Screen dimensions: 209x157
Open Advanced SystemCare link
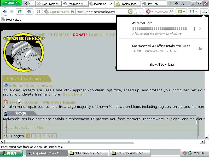(x=31, y=86)
